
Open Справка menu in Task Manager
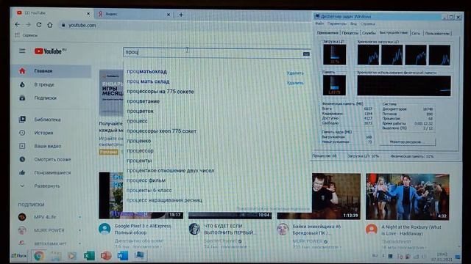pyautogui.click(x=368, y=23)
